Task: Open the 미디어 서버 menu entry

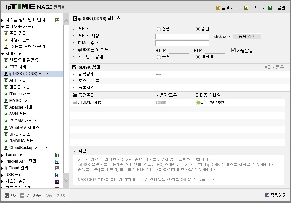Action: 20,87
